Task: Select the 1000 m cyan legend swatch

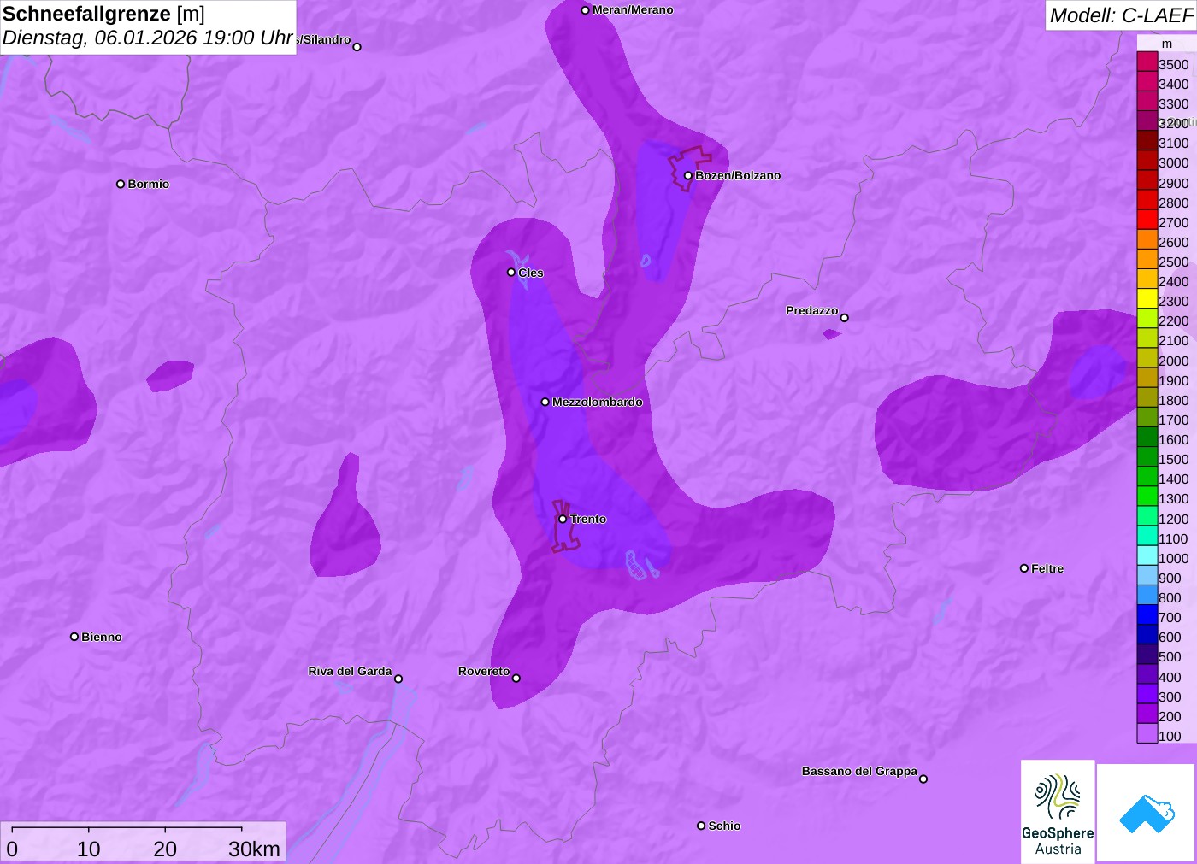Action: tap(1147, 555)
